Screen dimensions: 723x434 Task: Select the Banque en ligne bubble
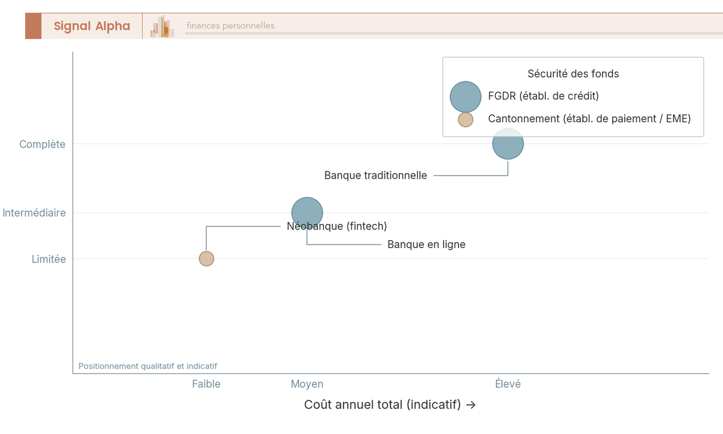(x=307, y=212)
